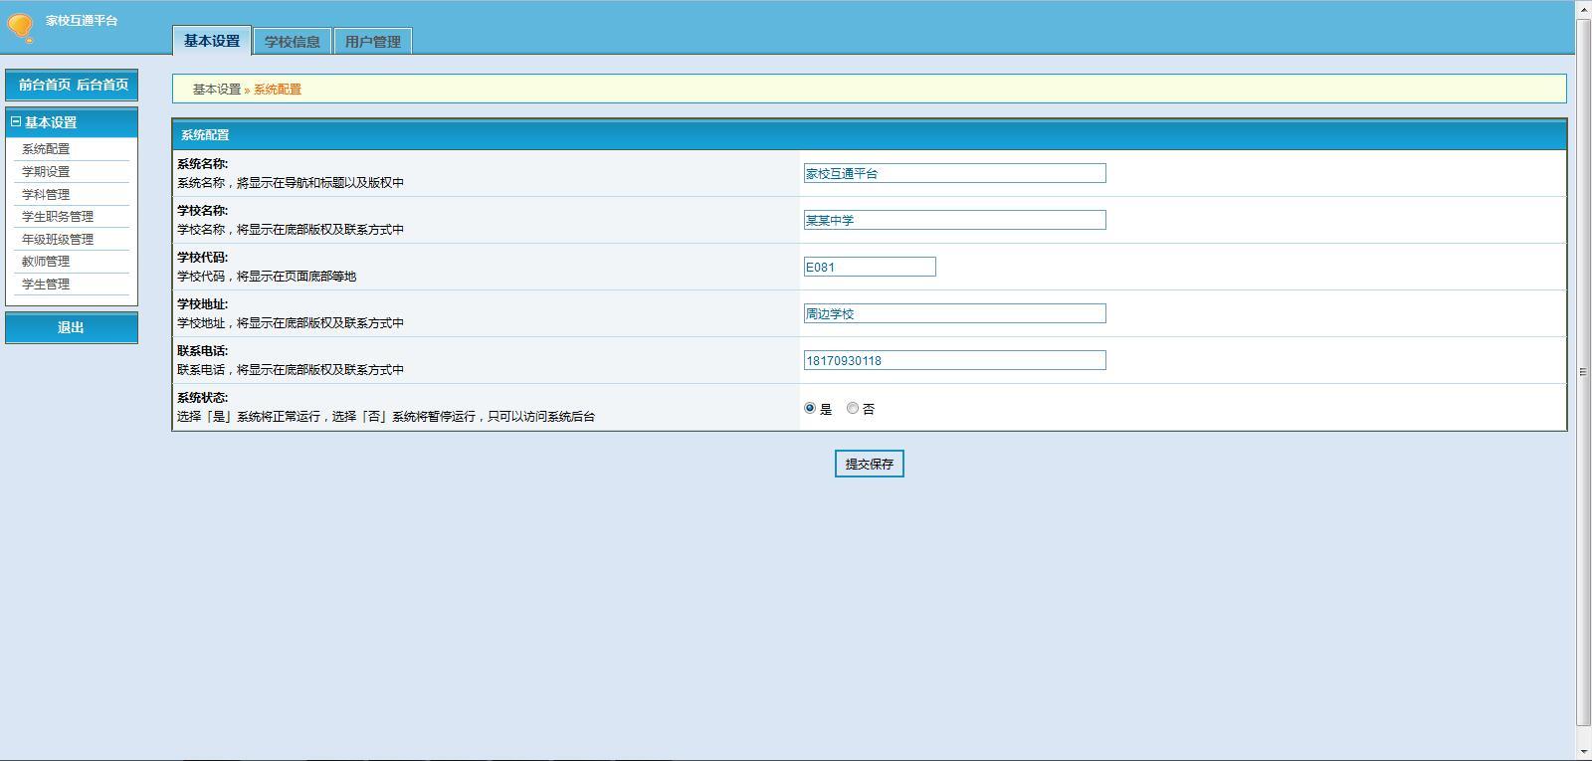Open 教师管理 in sidebar
The height and width of the screenshot is (761, 1592).
(x=46, y=262)
